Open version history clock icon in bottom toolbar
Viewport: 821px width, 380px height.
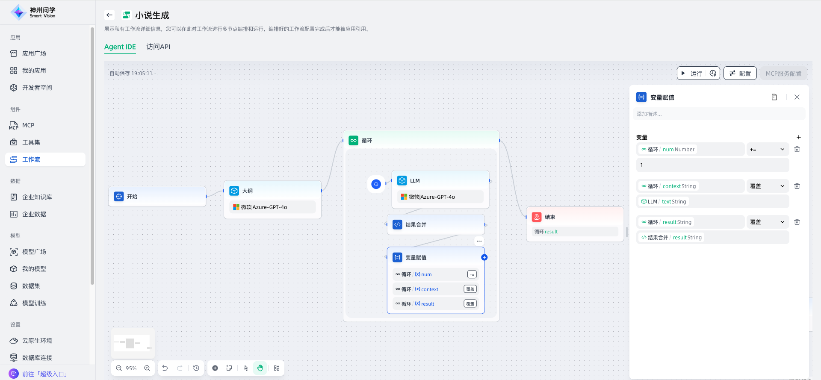(196, 368)
